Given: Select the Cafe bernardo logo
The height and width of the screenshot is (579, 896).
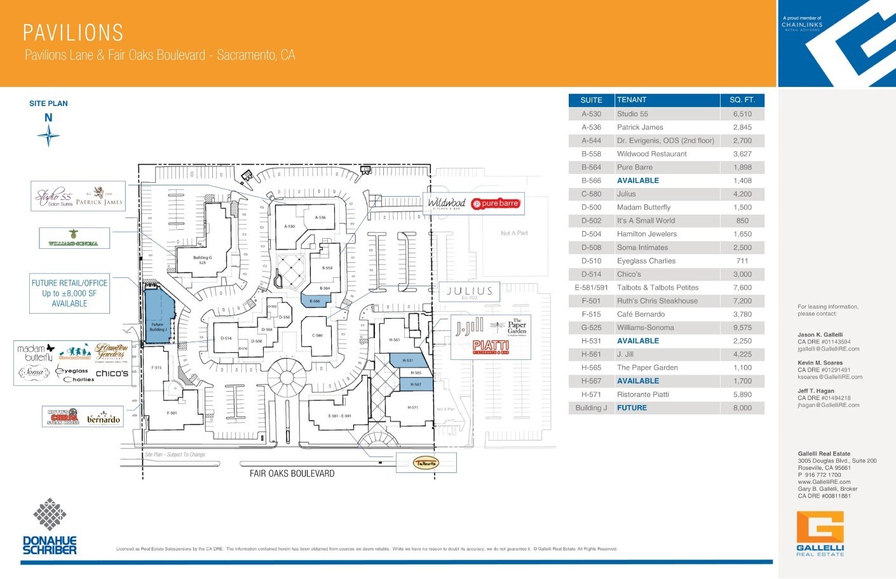Looking at the screenshot, I should pyautogui.click(x=103, y=418).
